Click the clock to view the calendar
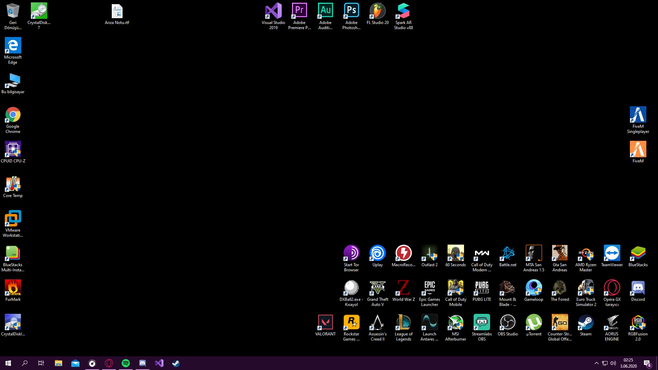Image resolution: width=658 pixels, height=370 pixels. pos(629,363)
